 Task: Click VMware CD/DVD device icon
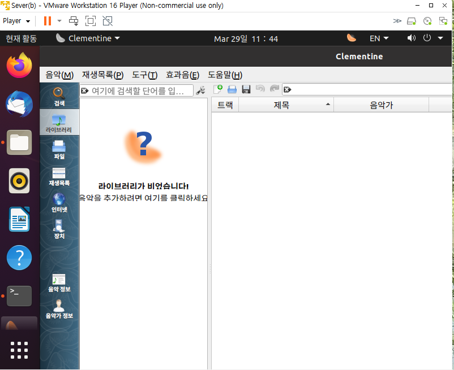pos(427,21)
